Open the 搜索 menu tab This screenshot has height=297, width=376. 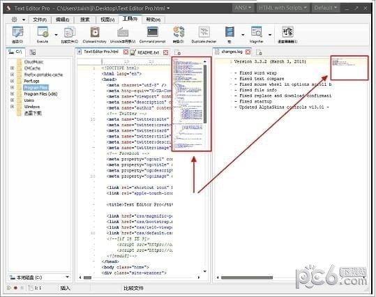pyautogui.click(x=85, y=20)
